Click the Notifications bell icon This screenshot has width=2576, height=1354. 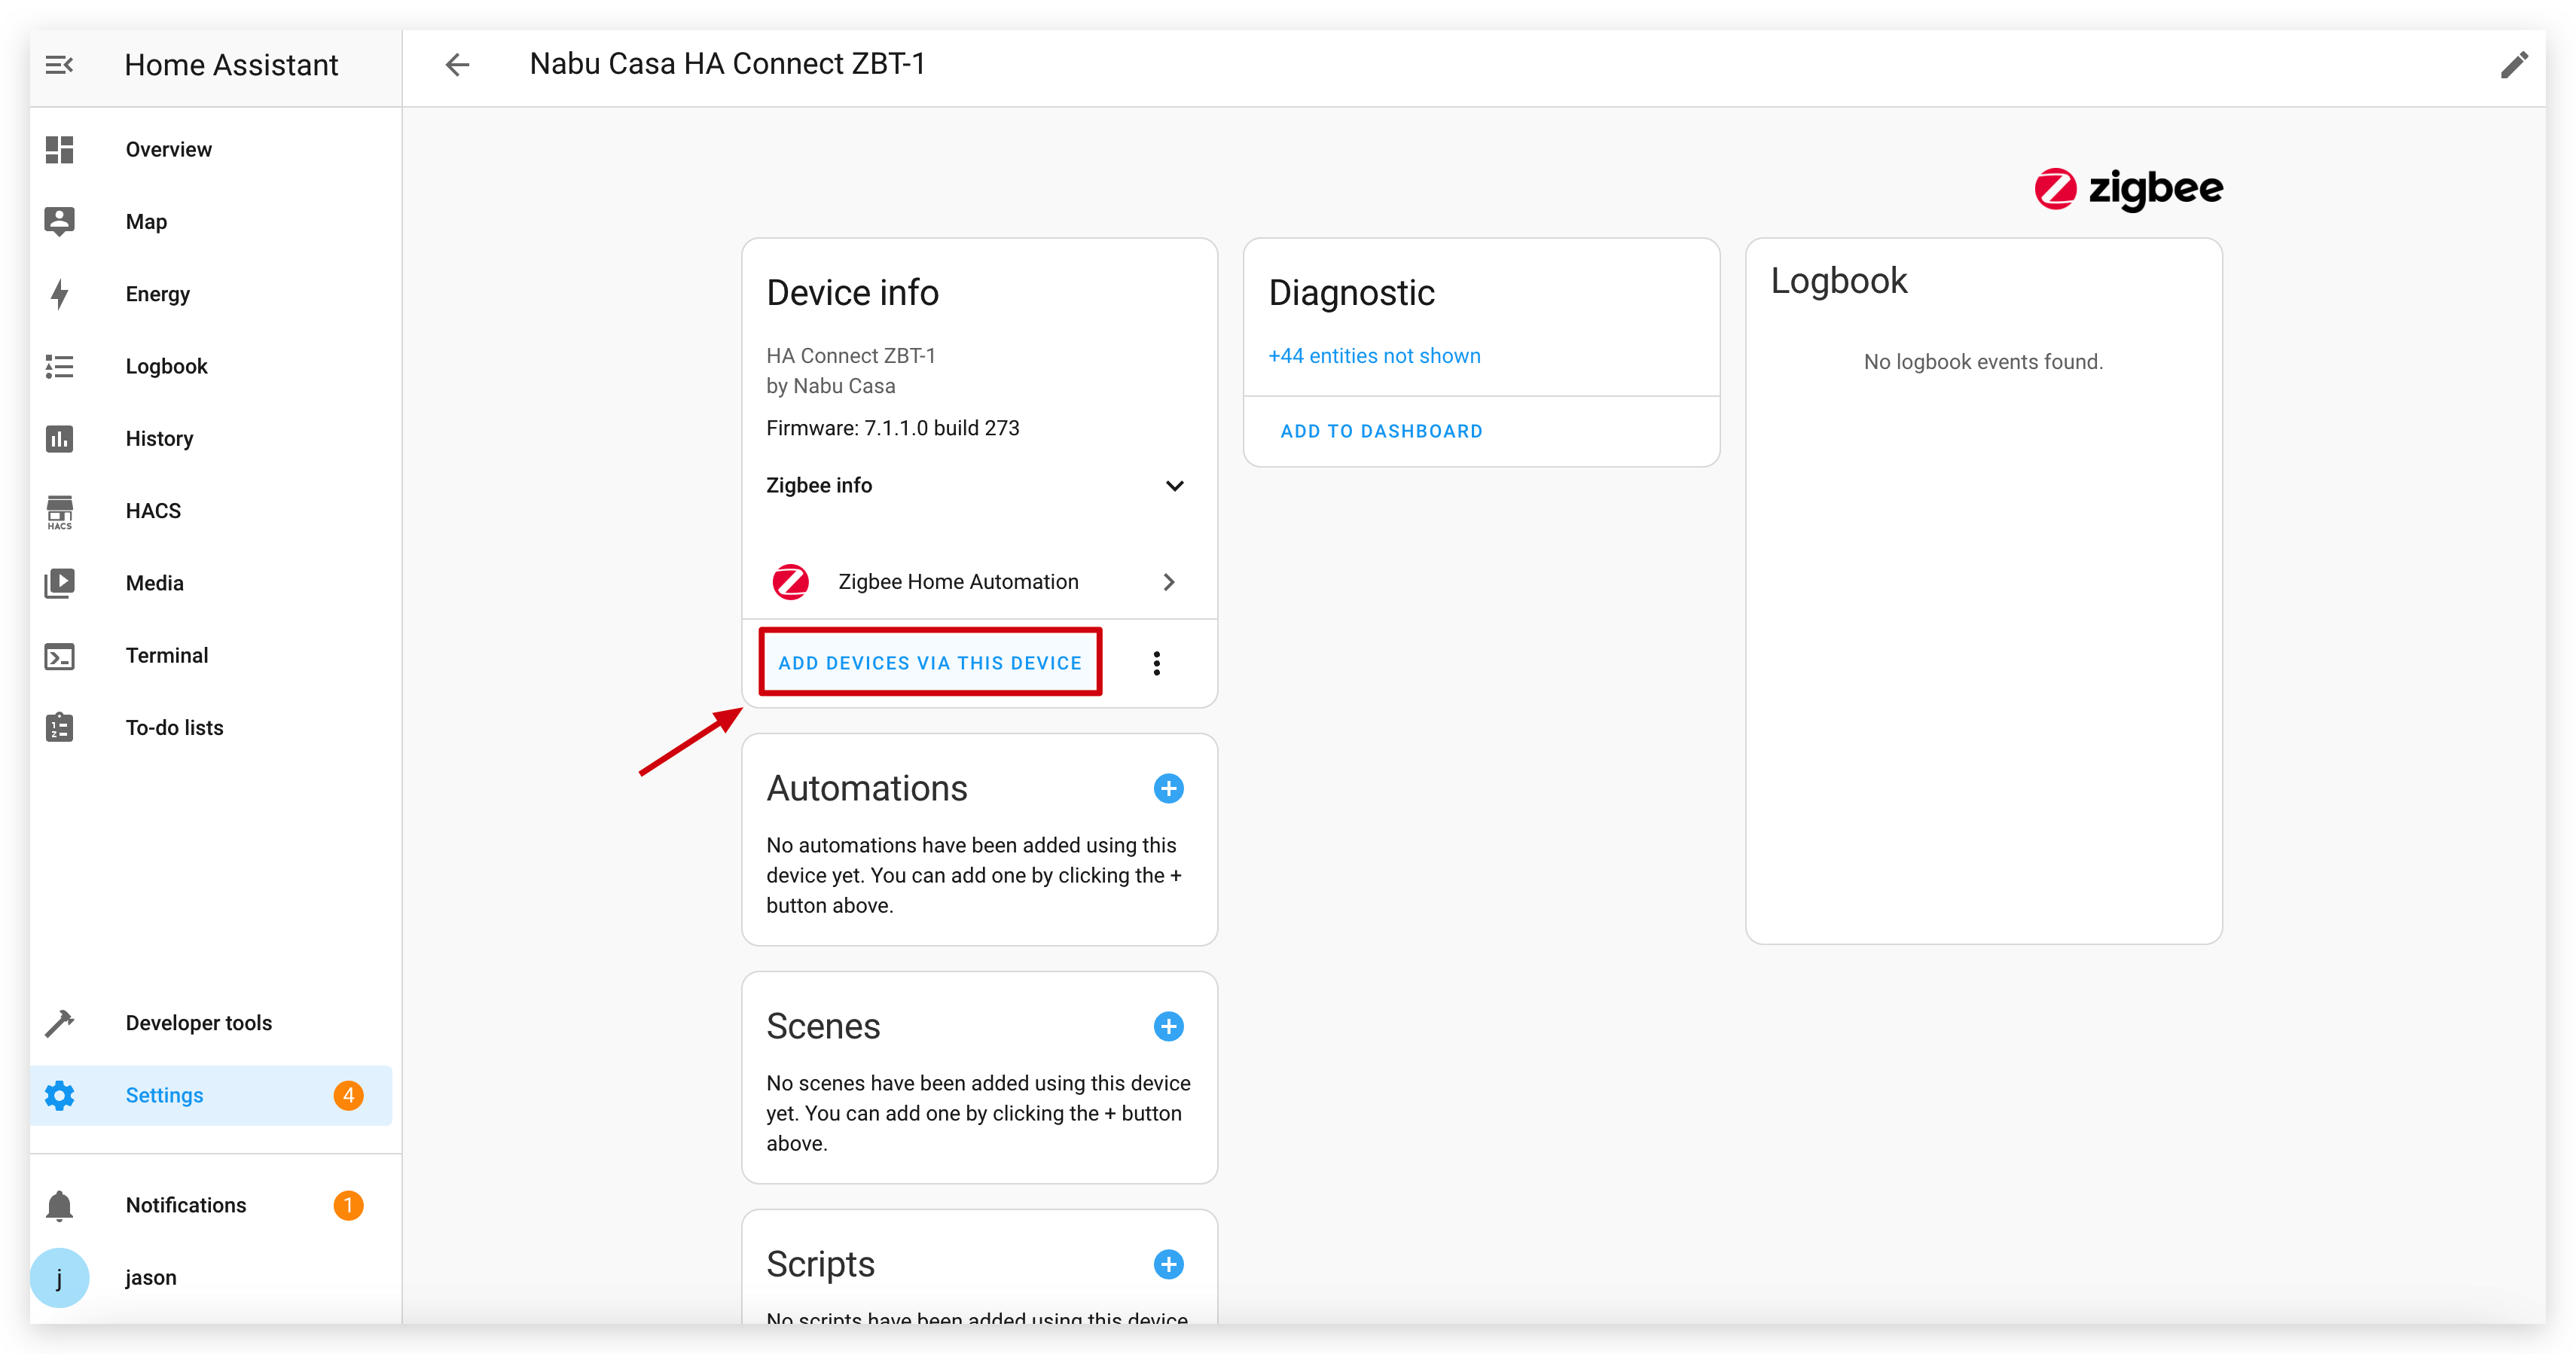tap(60, 1206)
